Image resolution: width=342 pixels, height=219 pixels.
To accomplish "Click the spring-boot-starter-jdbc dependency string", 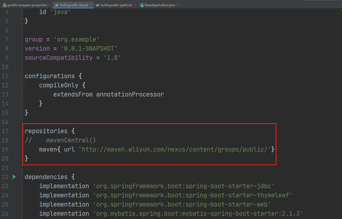I will coord(183,186).
